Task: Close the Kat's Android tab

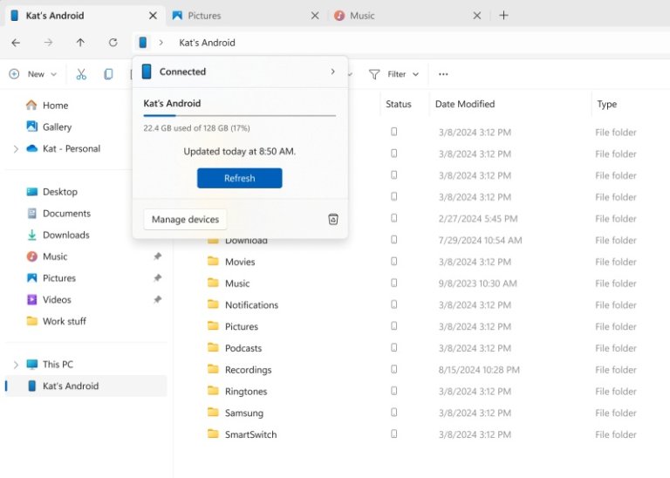Action: 153,16
